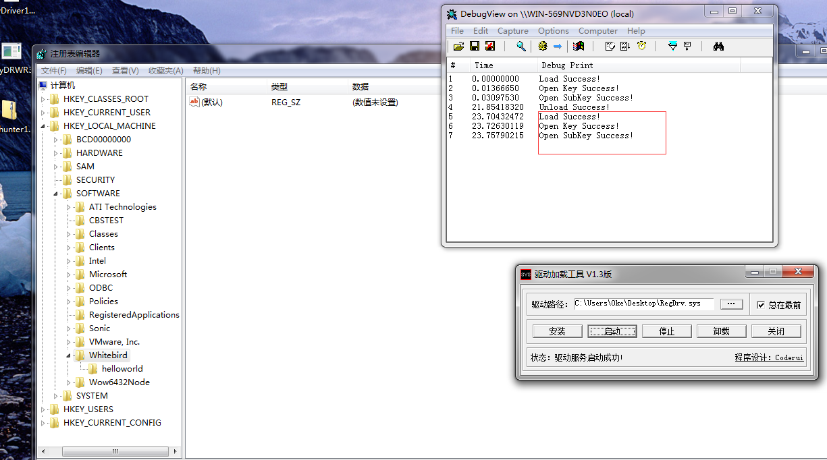Switch time format with clock icon
827x460 pixels.
tap(641, 46)
